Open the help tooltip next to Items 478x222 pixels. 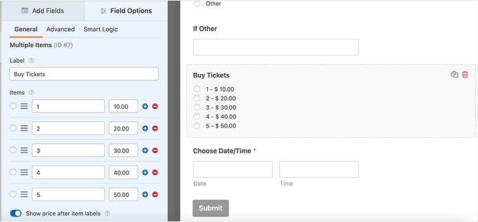31,92
